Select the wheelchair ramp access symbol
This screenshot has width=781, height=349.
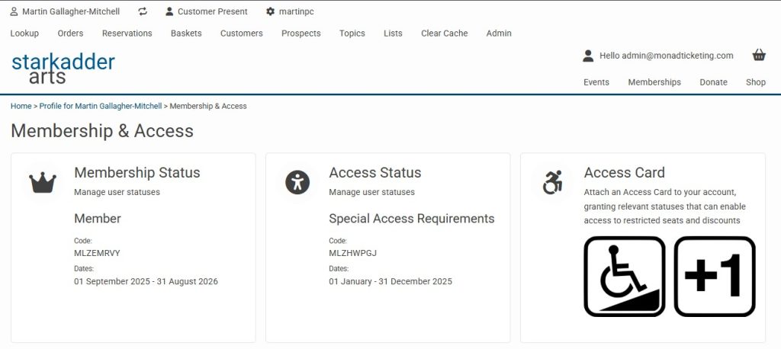click(x=625, y=276)
